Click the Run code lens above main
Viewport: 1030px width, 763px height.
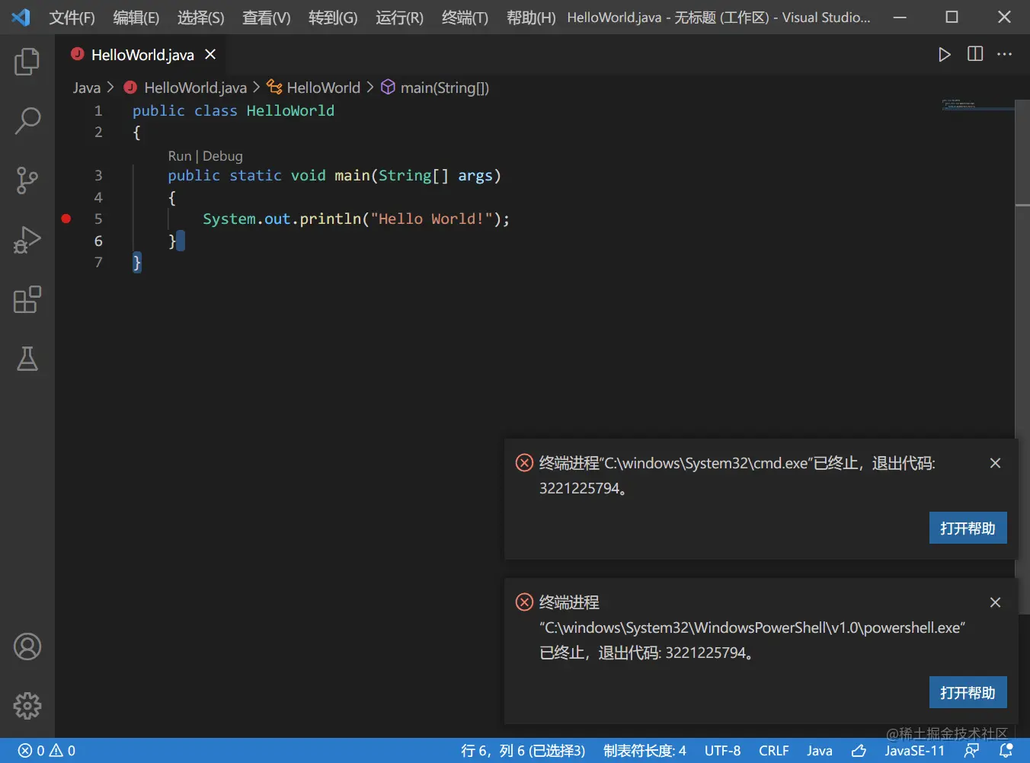point(180,155)
